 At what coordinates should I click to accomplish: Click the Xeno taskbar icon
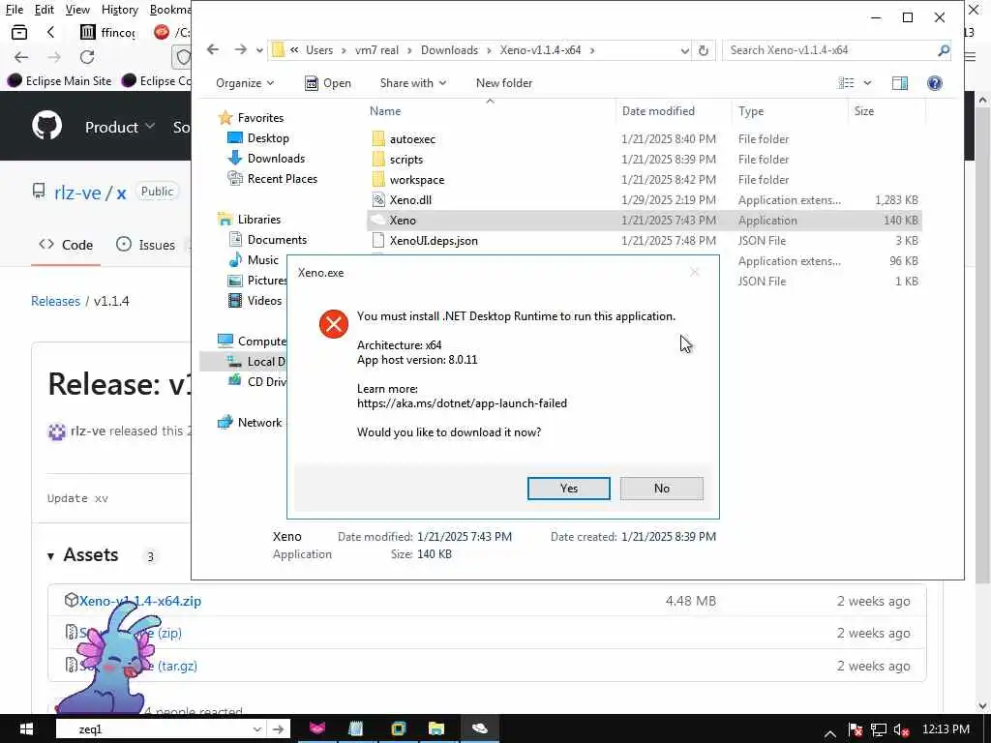pyautogui.click(x=480, y=728)
